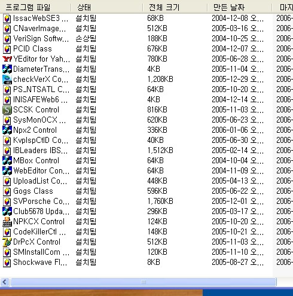Select the DrPcX Control icon
This screenshot has height=296, width=293.
tap(7, 242)
